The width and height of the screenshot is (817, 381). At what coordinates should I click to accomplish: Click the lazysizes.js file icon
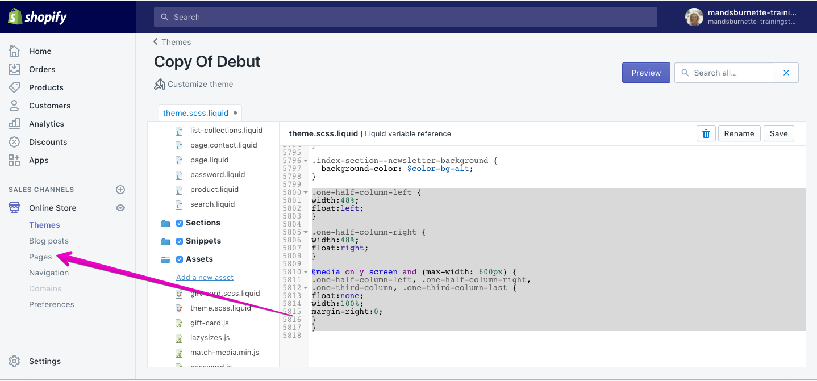(x=179, y=338)
